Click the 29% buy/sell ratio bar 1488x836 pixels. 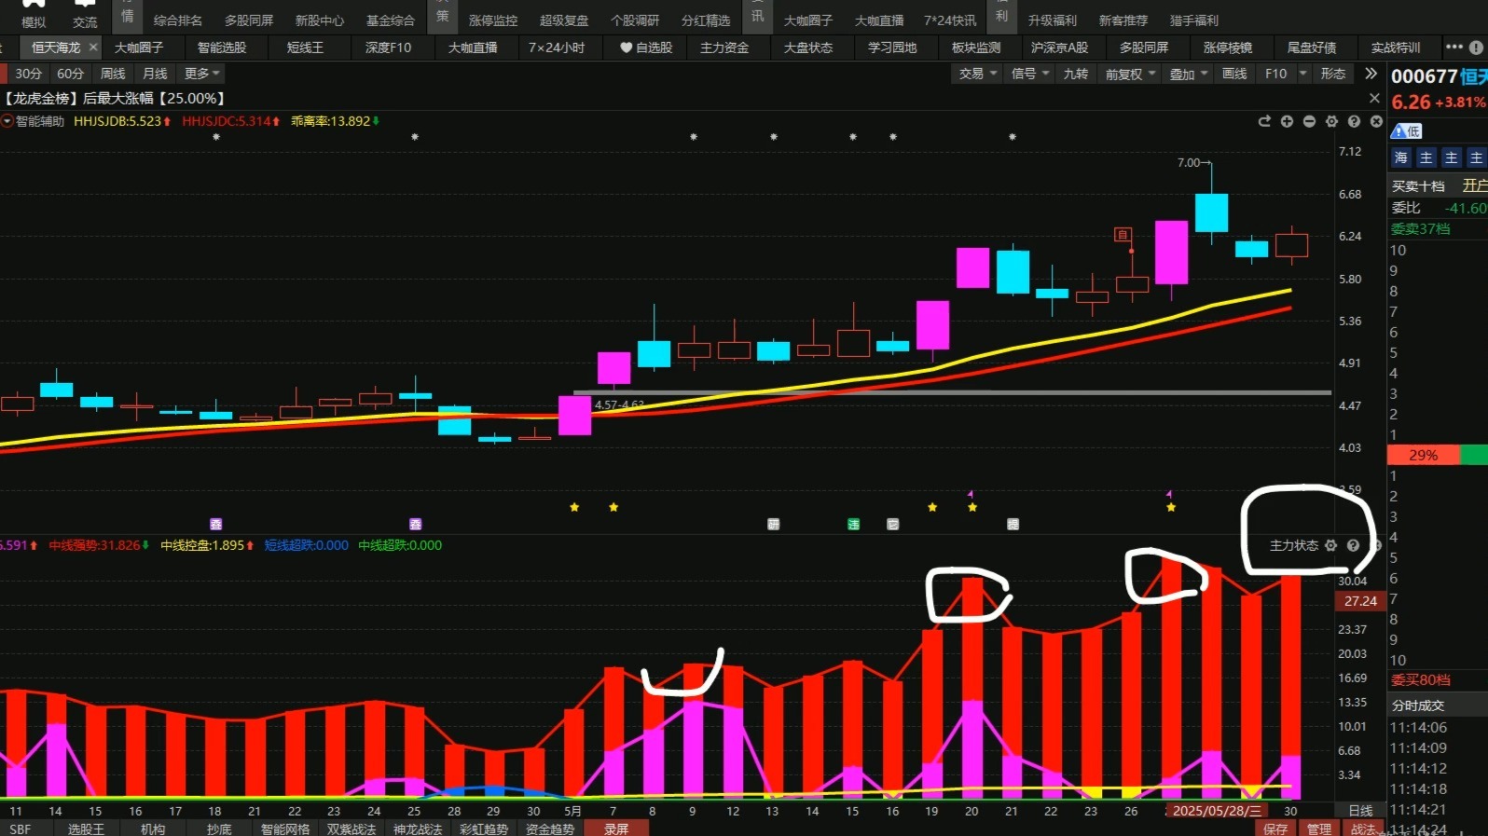coord(1423,455)
